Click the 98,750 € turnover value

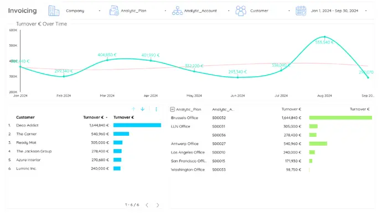pos(293,169)
